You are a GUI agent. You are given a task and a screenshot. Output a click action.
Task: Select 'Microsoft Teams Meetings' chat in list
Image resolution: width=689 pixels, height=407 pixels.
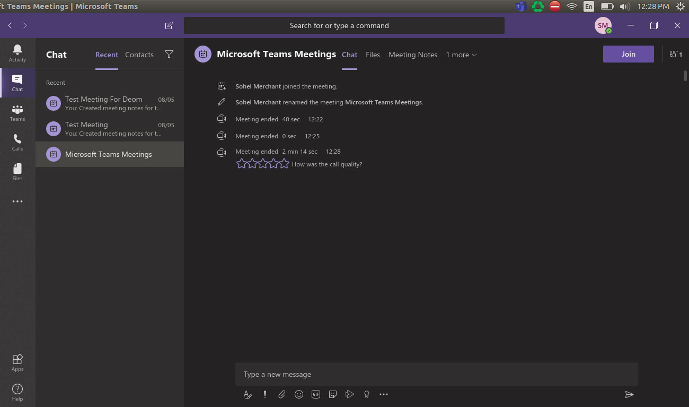[110, 154]
